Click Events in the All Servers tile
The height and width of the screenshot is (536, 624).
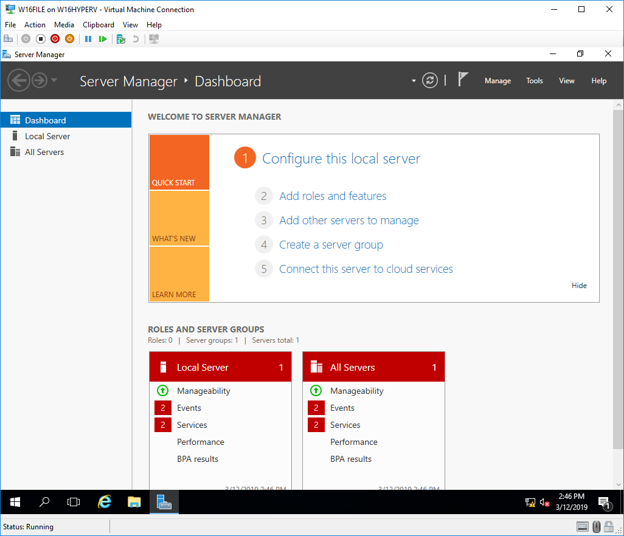[x=342, y=408]
